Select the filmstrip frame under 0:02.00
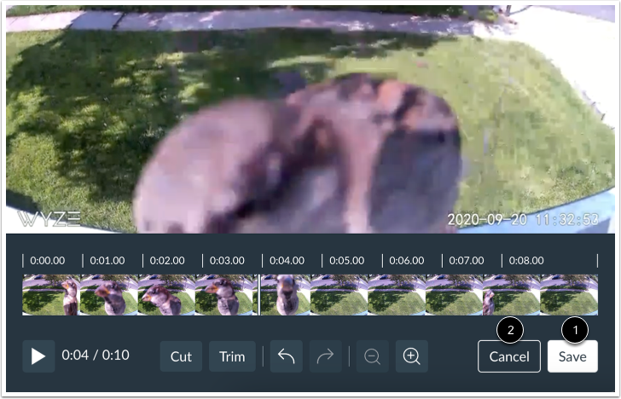The height and width of the screenshot is (399, 621). coord(166,295)
